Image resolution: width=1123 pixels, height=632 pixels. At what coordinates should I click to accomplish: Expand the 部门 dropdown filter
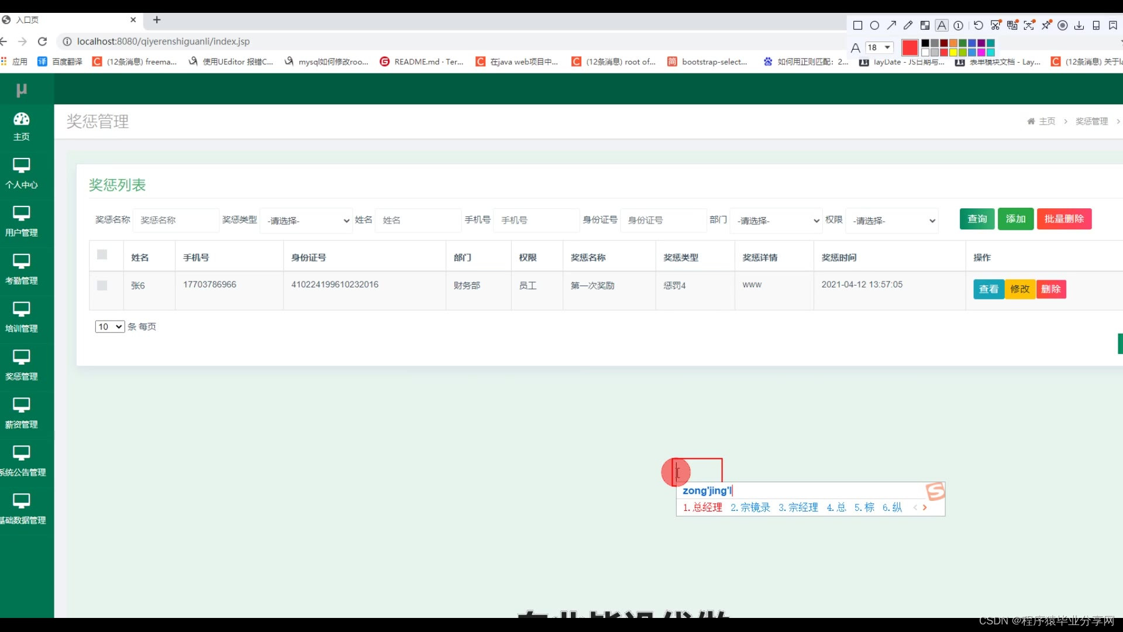coord(776,221)
